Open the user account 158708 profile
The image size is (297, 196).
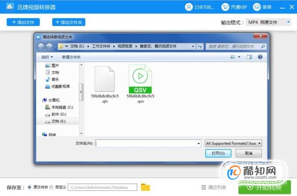[x=199, y=7]
